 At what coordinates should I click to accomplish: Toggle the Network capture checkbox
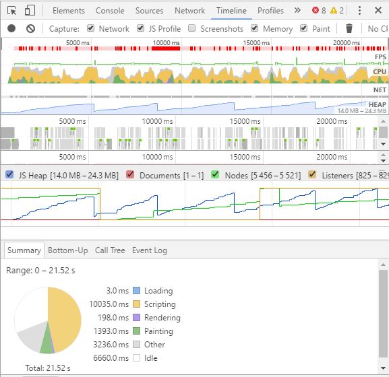click(91, 28)
